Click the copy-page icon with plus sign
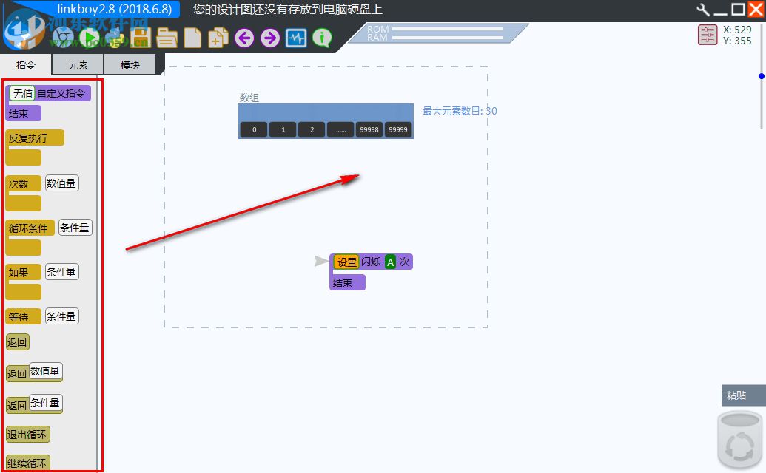This screenshot has height=473, width=766. click(x=218, y=38)
